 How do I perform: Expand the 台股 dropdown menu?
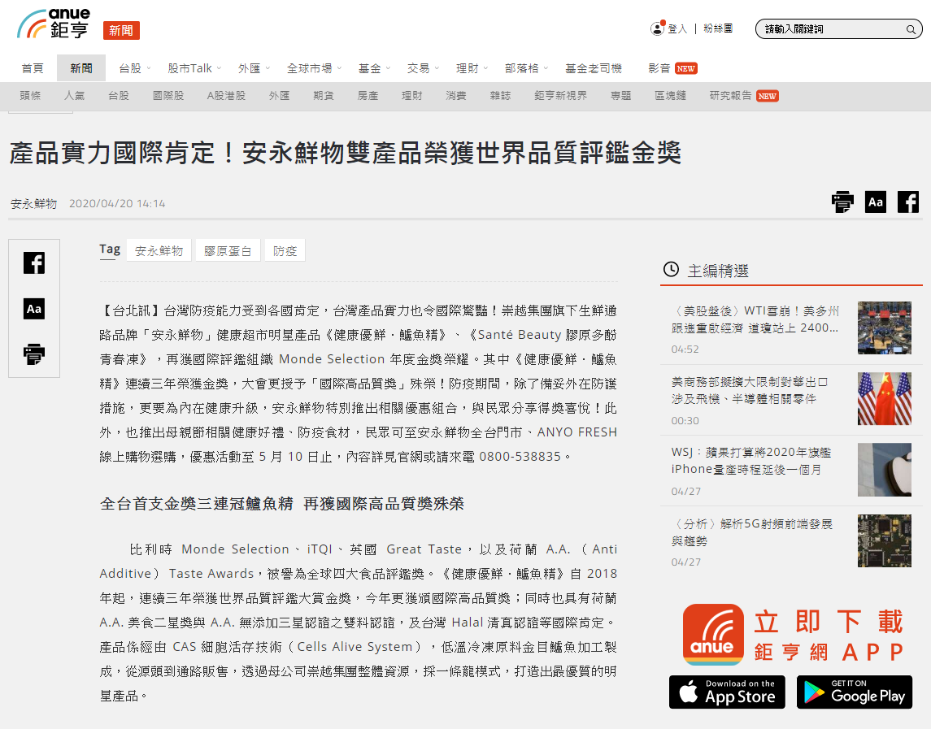(x=134, y=68)
